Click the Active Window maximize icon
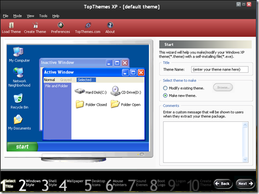 [x=133, y=73]
